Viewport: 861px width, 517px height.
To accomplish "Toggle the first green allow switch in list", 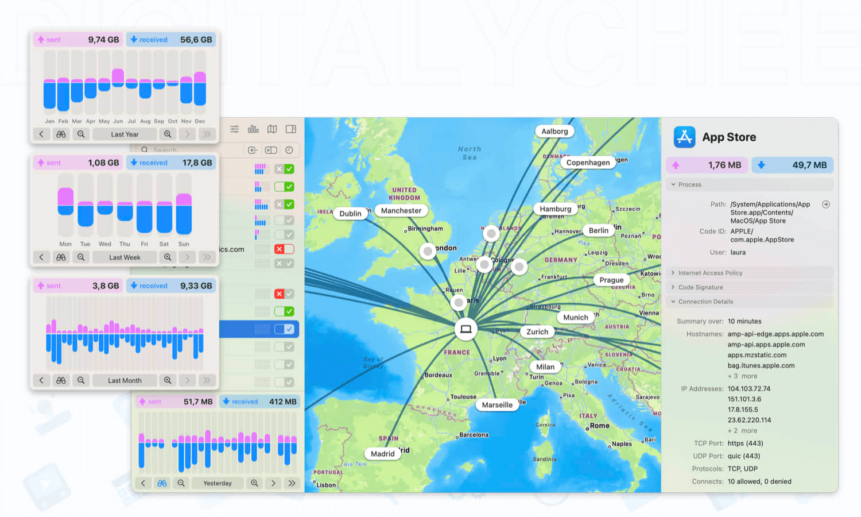I will pyautogui.click(x=284, y=169).
